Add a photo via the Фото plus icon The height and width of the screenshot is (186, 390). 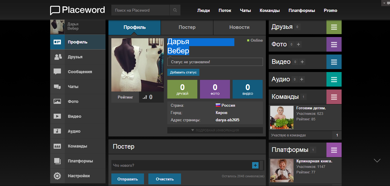pos(298,44)
